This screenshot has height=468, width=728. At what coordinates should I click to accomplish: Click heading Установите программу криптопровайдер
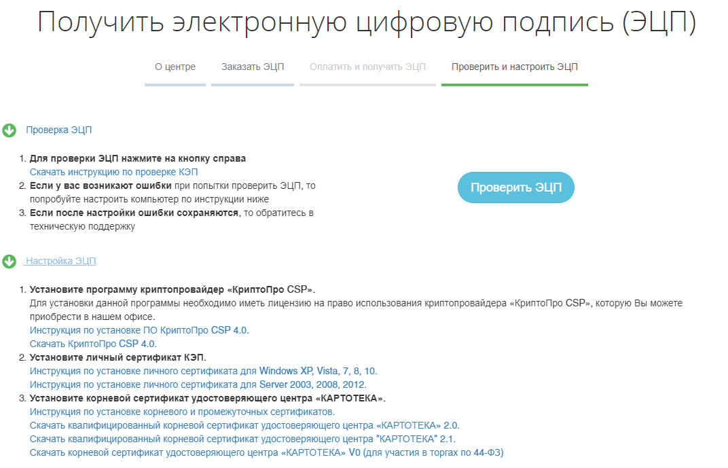172,289
